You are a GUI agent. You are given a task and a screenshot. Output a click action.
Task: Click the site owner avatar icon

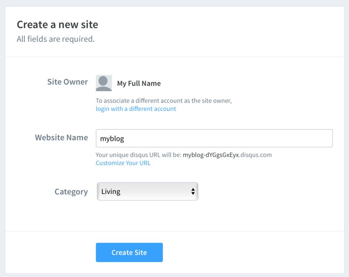point(104,83)
